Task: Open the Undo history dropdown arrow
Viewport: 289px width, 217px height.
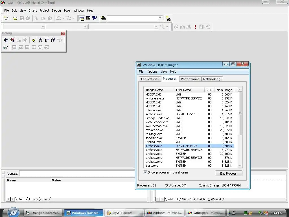Action: pyautogui.click(x=64, y=18)
